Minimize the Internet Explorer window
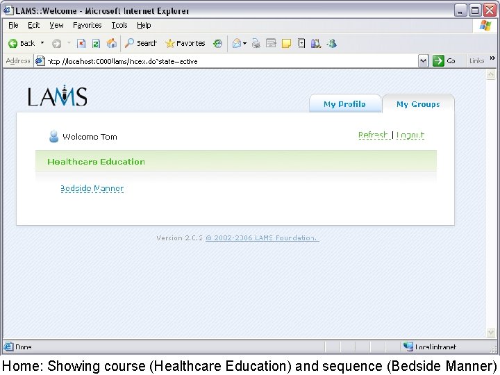 click(x=460, y=10)
